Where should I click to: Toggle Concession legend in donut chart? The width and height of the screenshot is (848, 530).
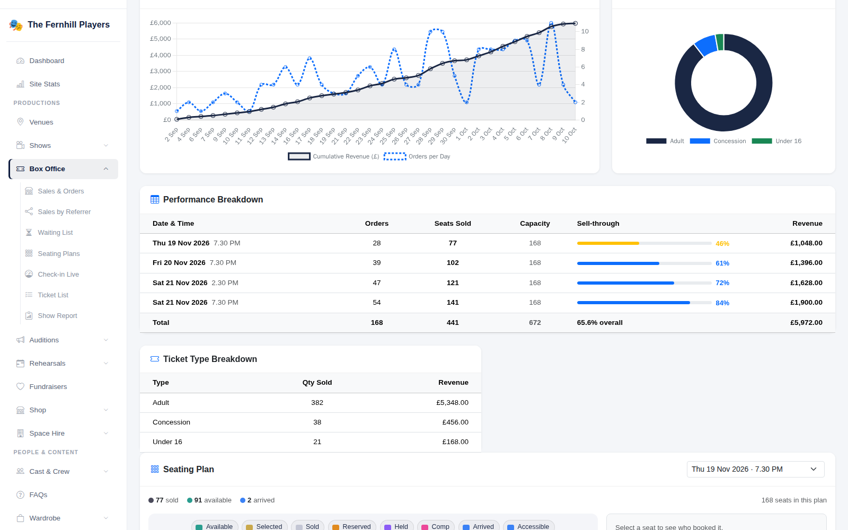coord(718,141)
